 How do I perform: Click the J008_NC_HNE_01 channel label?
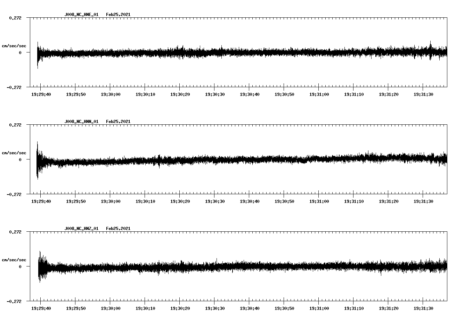tap(81, 15)
